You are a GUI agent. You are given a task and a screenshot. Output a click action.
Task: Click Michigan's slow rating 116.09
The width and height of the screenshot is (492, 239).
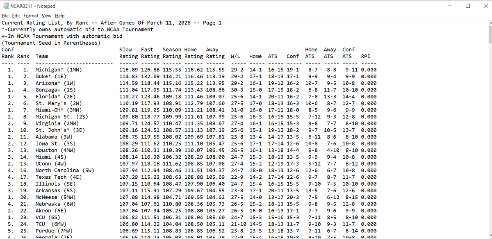click(128, 70)
